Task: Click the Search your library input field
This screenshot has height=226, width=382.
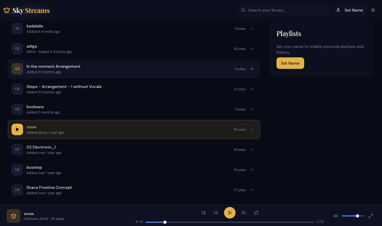Action: point(283,10)
